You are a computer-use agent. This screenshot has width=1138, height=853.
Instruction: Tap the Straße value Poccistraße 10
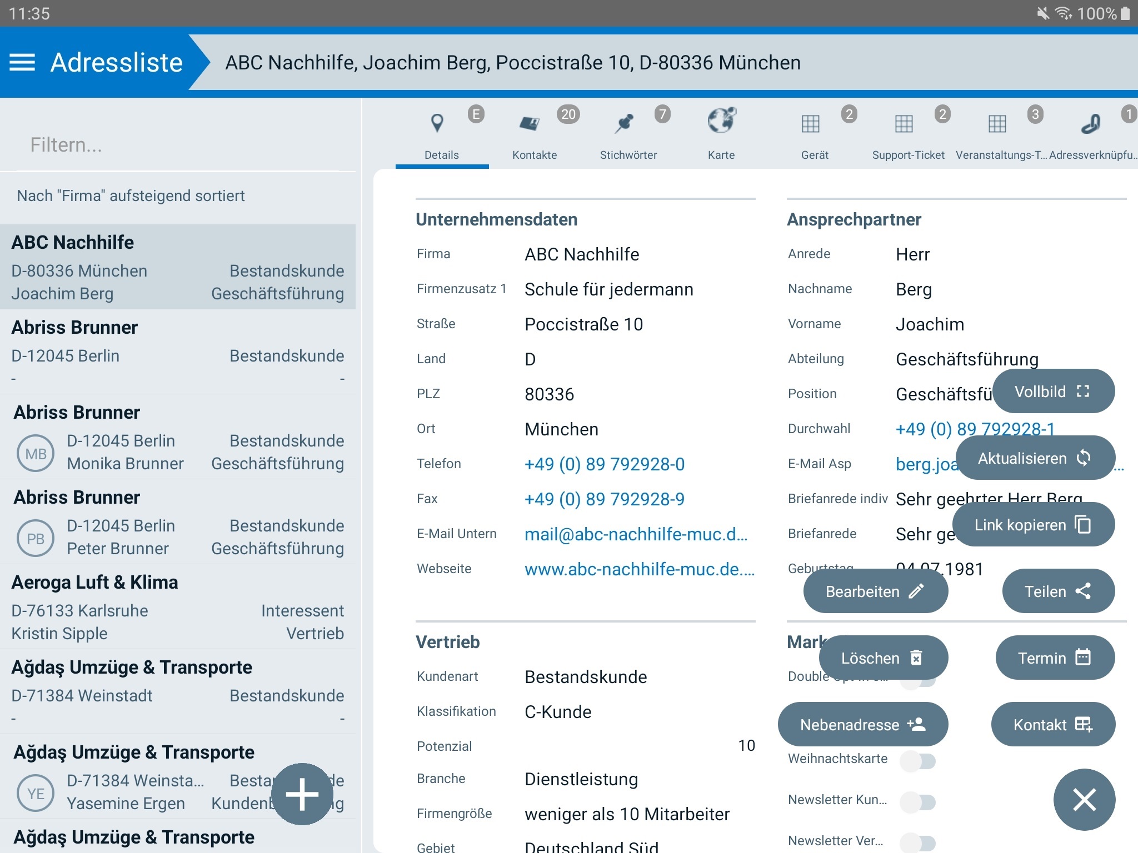tap(583, 324)
